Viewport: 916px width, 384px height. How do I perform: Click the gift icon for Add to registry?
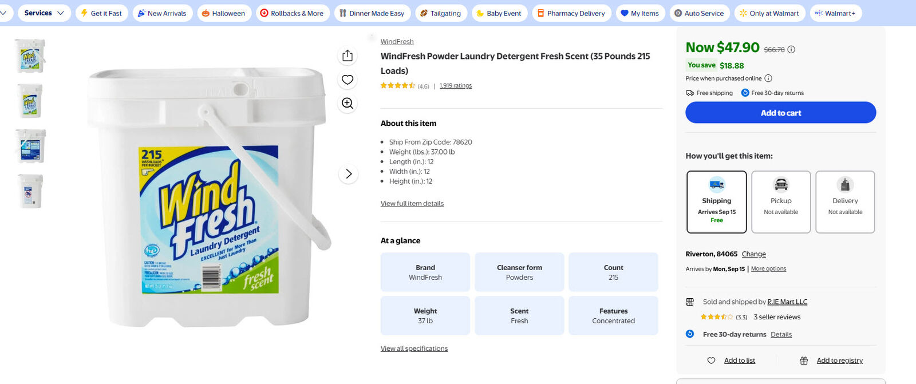click(x=804, y=361)
